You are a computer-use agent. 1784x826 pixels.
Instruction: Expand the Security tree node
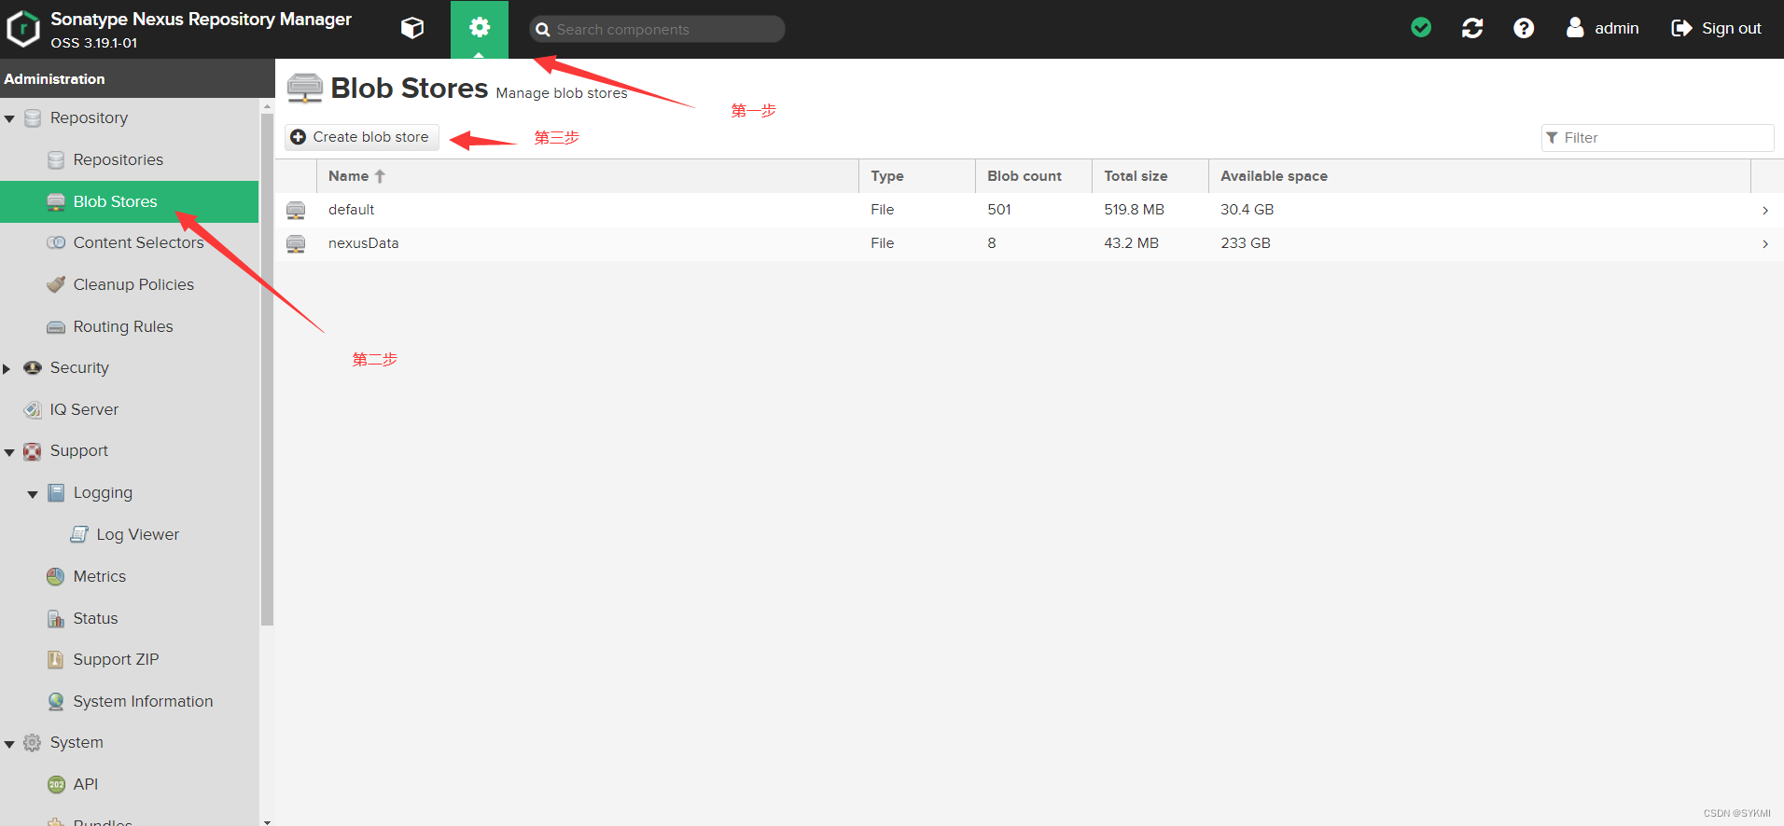tap(7, 368)
